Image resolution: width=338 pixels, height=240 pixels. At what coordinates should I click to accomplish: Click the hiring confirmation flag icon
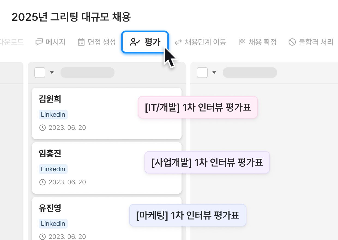coord(242,42)
